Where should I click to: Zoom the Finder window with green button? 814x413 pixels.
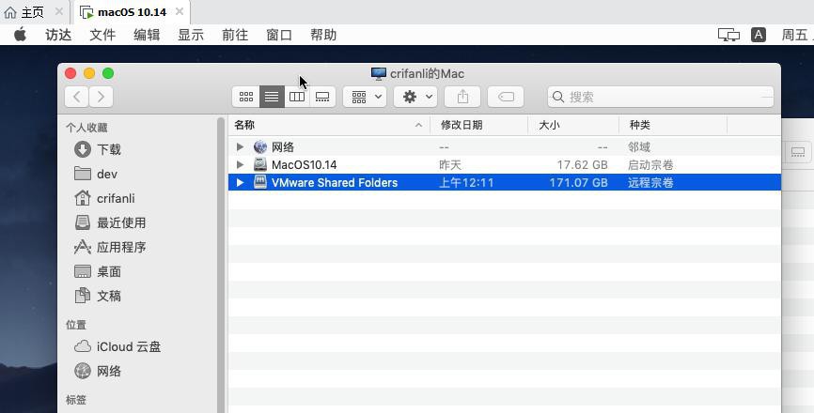pyautogui.click(x=108, y=73)
